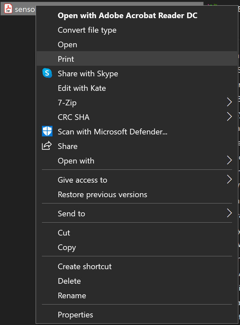Click the Share arrow icon
The width and height of the screenshot is (240, 325).
(47, 146)
